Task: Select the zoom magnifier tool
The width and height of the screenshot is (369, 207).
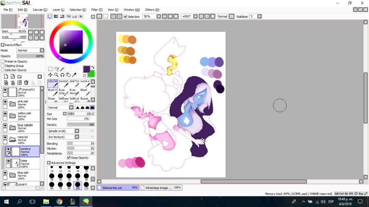Action: 56,75
